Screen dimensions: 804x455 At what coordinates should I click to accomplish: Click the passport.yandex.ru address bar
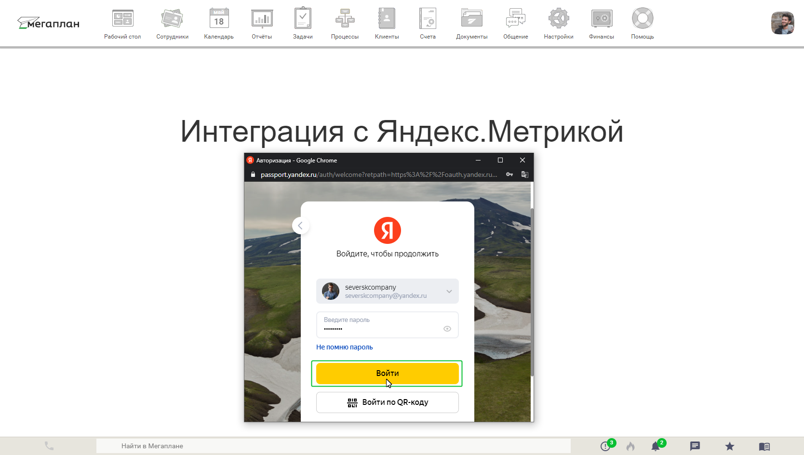point(378,174)
